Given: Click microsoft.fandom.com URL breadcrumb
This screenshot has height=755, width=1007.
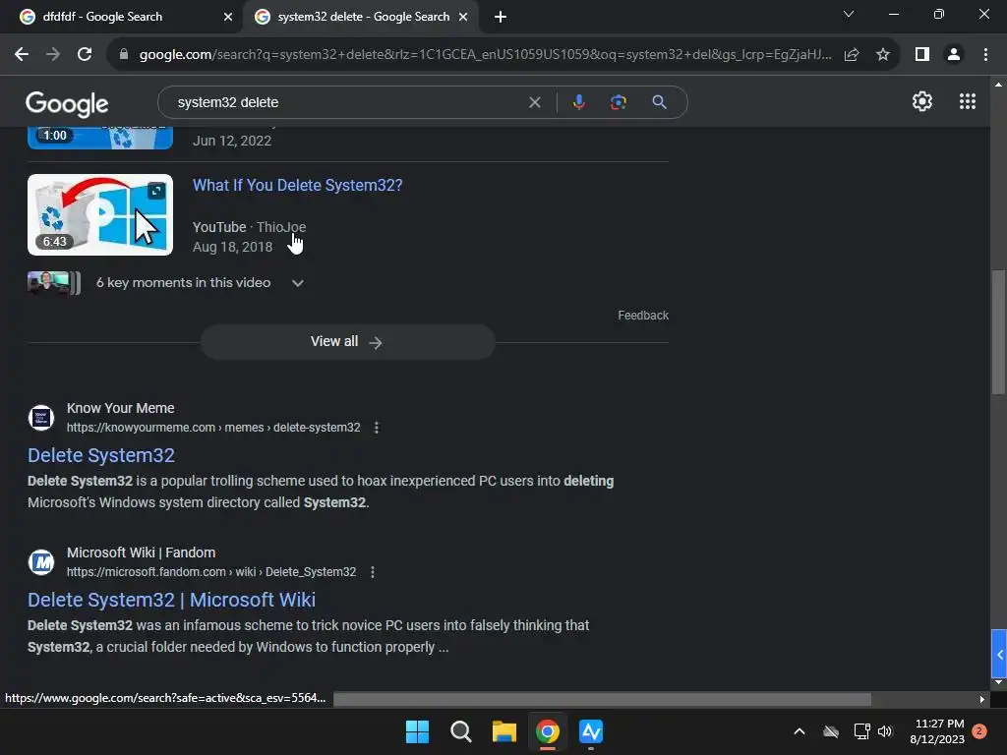Looking at the screenshot, I should click(211, 572).
